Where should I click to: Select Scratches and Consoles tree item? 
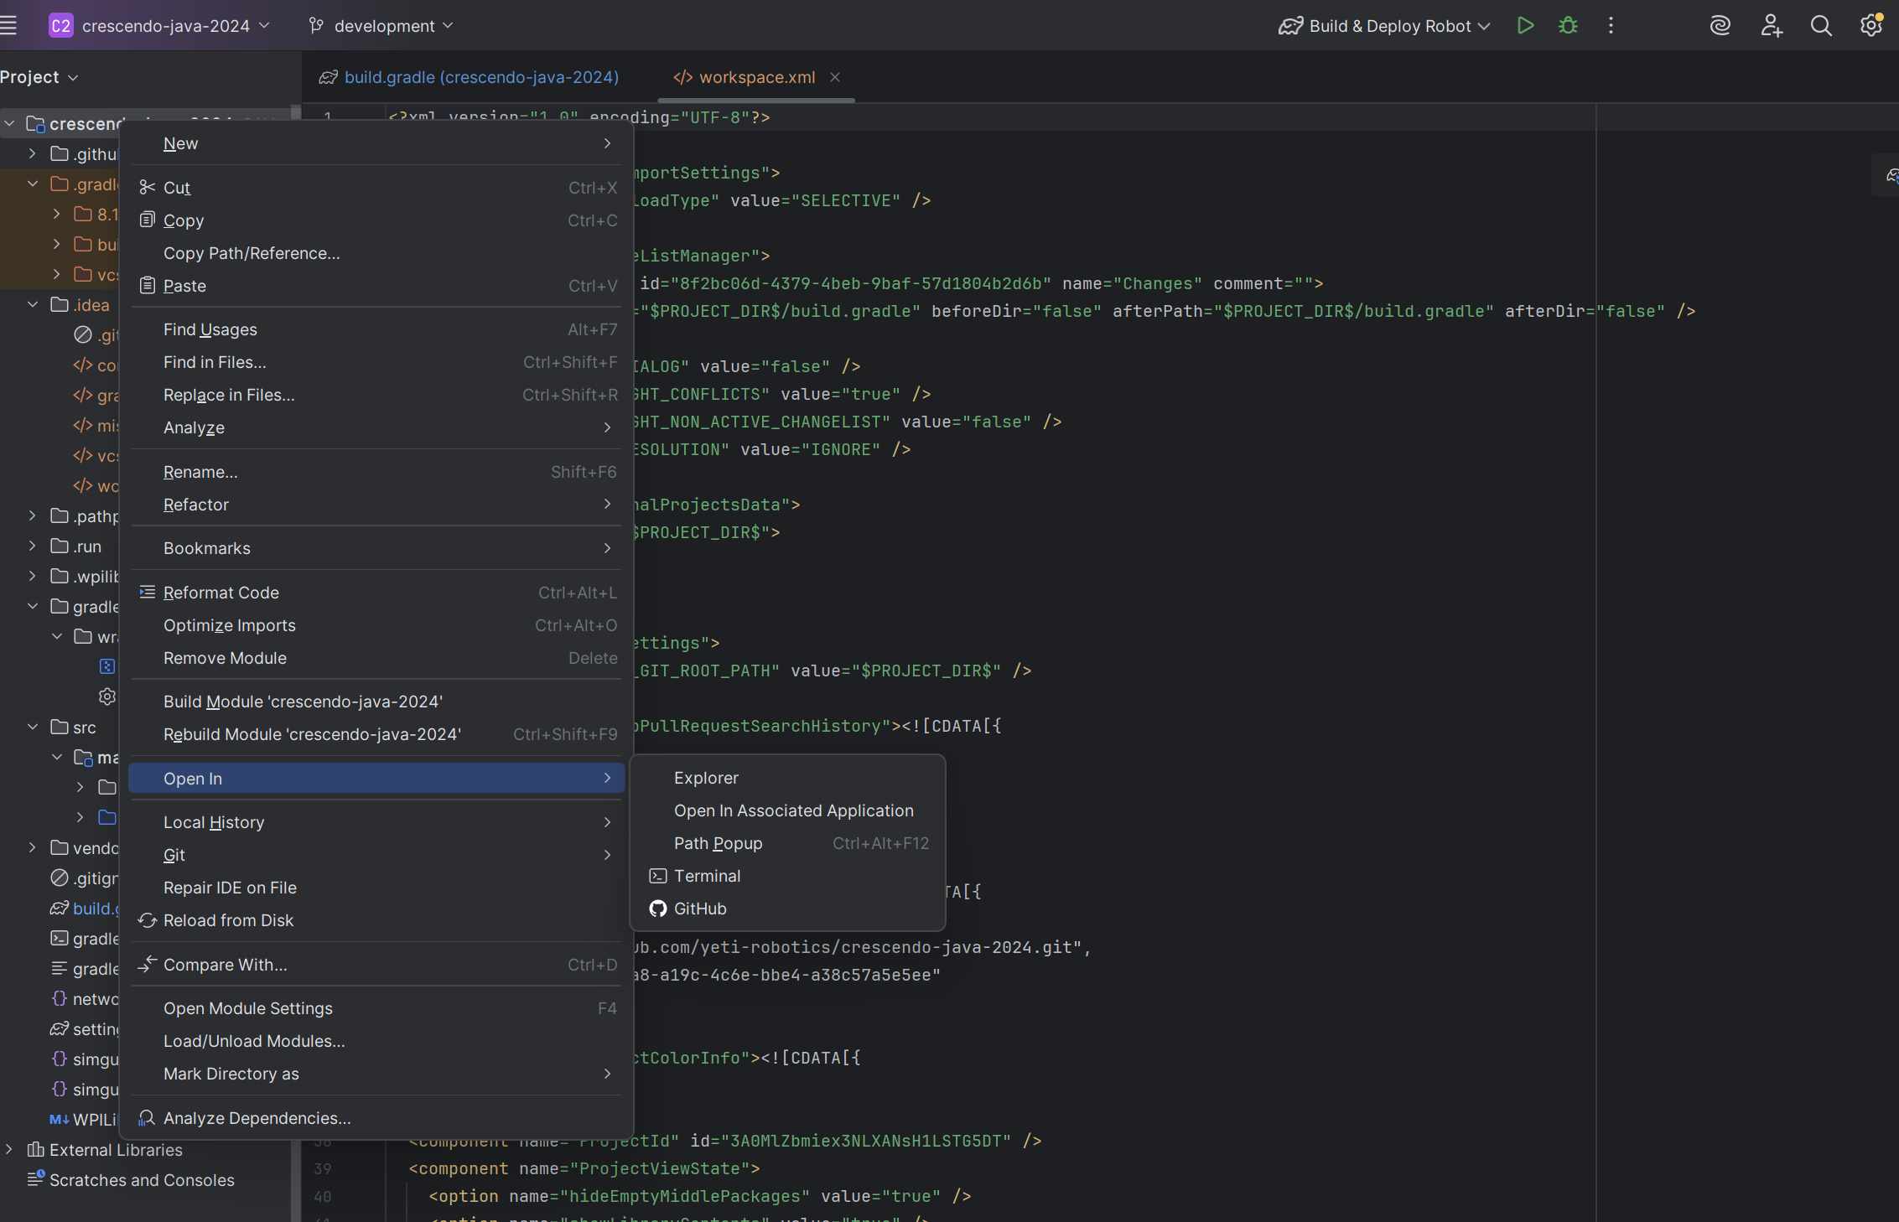141,1180
